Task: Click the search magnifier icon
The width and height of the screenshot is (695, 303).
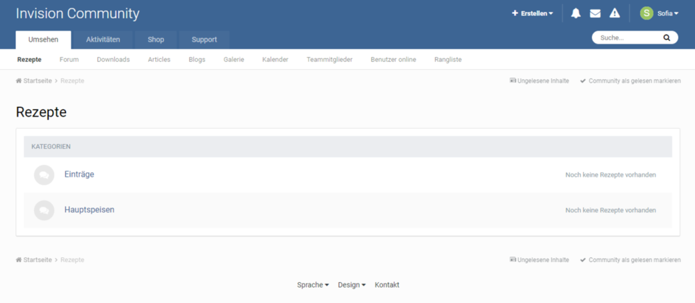Action: 667,38
